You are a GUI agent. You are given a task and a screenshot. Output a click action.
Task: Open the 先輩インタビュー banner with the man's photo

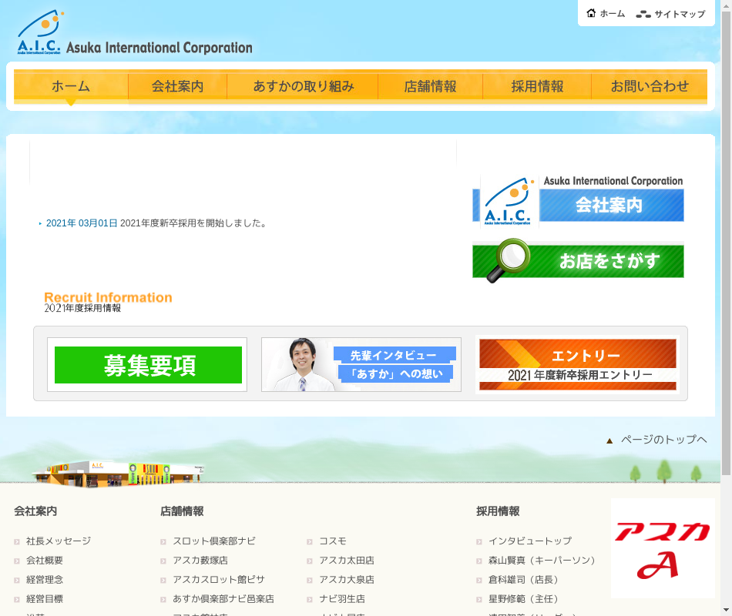(361, 365)
